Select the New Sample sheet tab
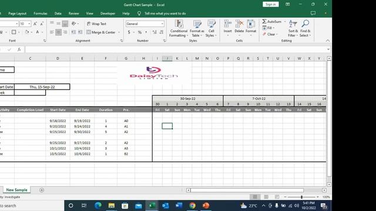 pyautogui.click(x=16, y=190)
